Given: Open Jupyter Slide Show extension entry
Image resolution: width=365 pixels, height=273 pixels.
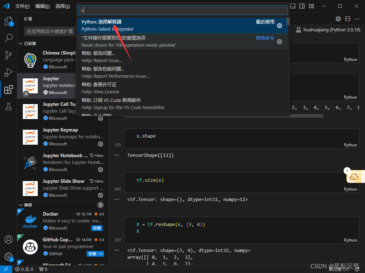Looking at the screenshot, I should (62, 188).
